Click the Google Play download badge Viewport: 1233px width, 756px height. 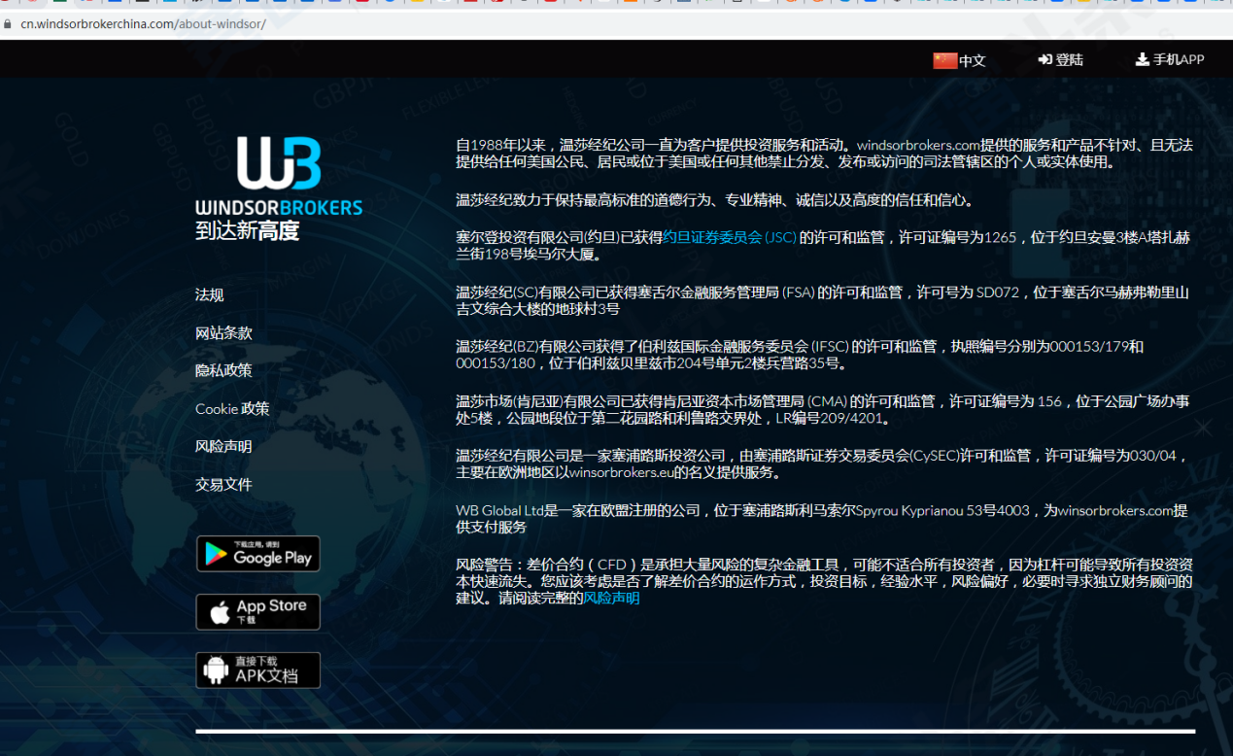(x=257, y=554)
